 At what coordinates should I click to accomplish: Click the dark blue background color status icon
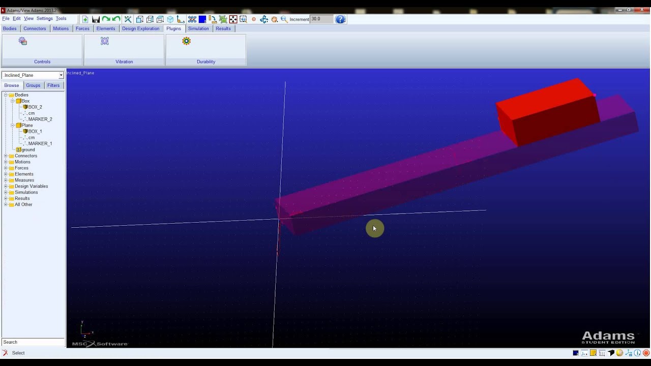click(x=576, y=353)
